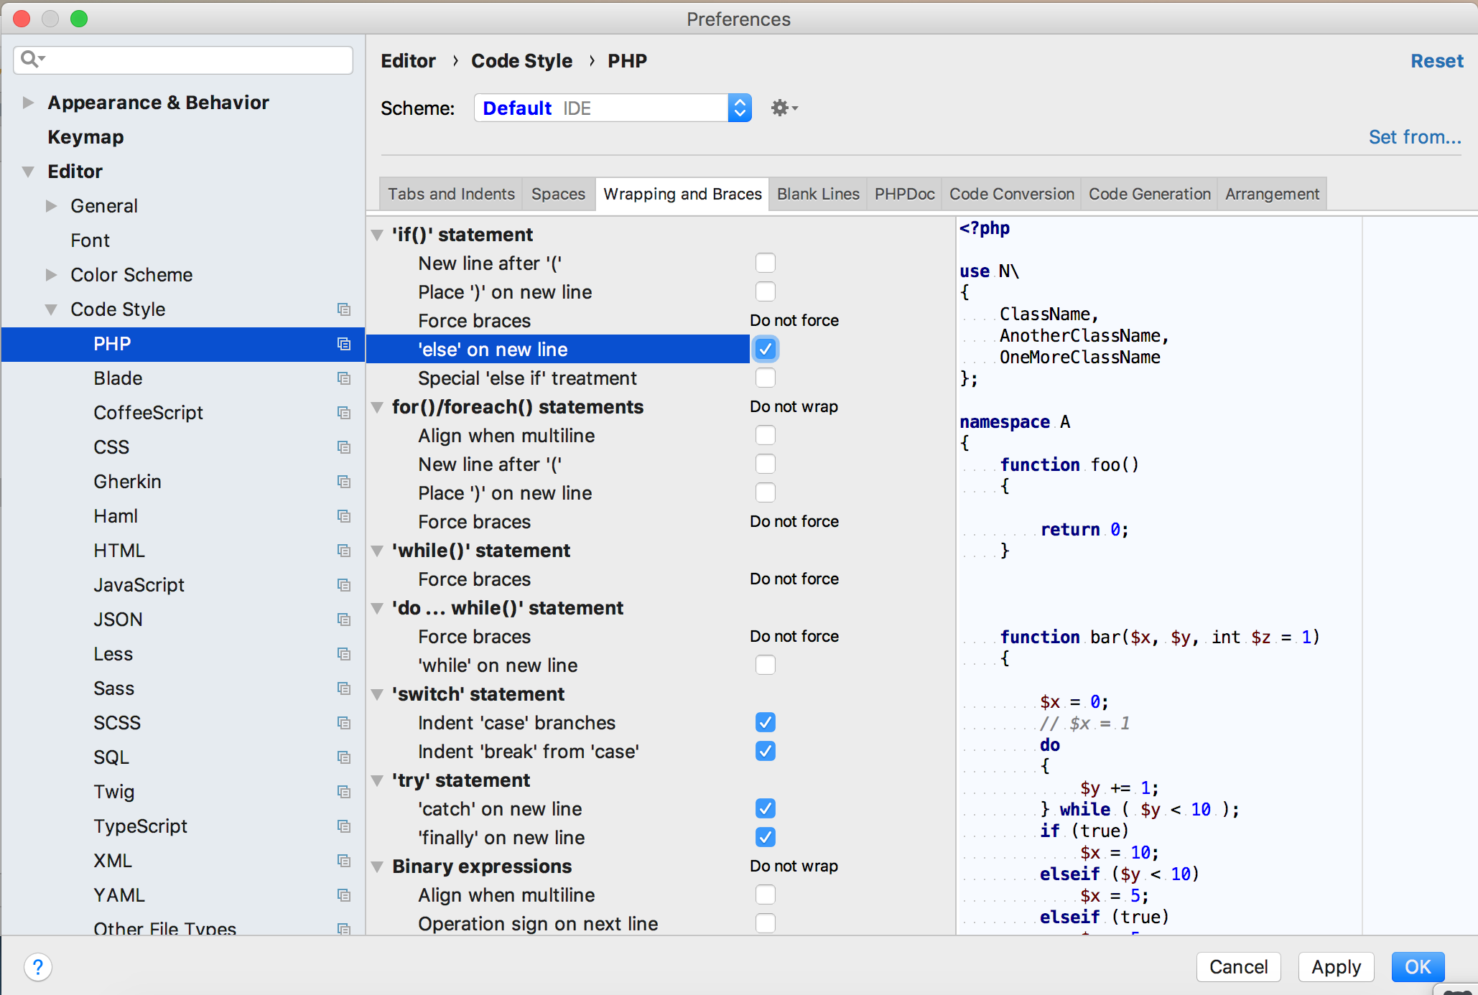Image resolution: width=1478 pixels, height=995 pixels.
Task: Uncheck the 'else' on new line checkbox
Action: tap(765, 350)
